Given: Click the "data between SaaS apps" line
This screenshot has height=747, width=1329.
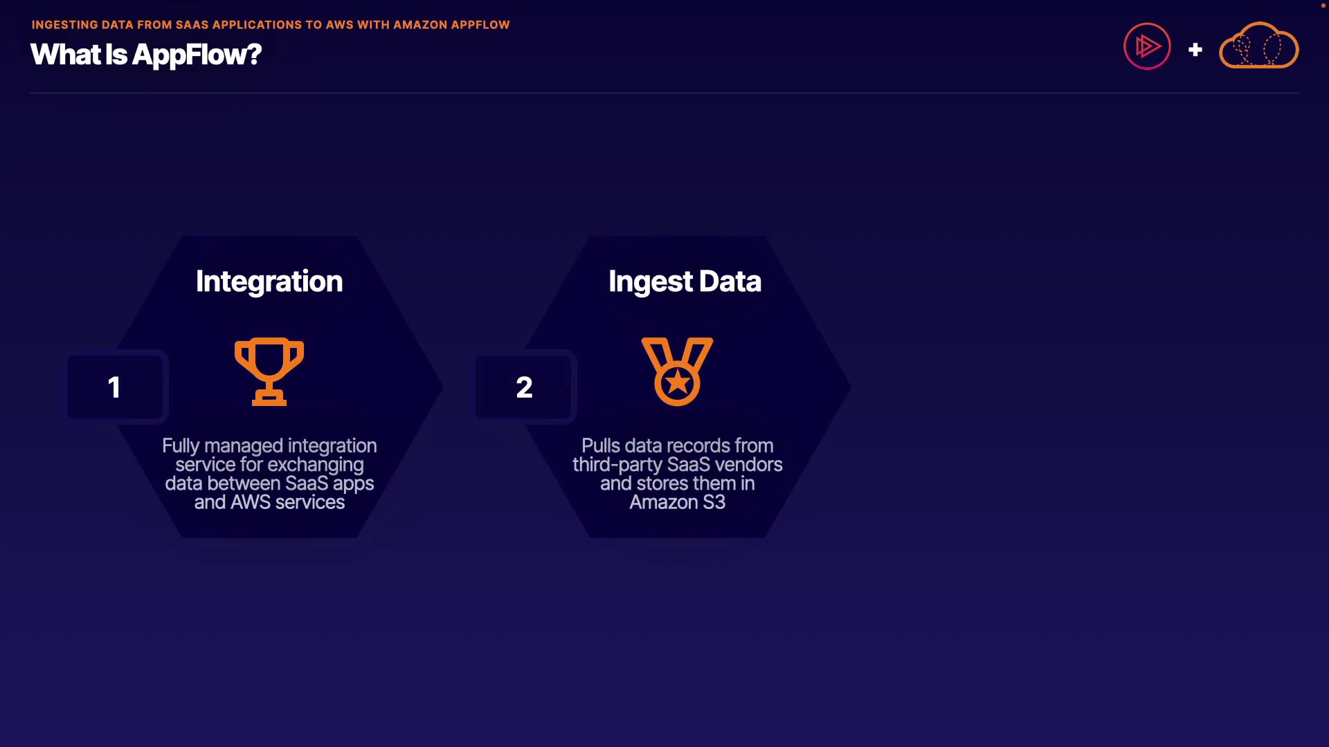Looking at the screenshot, I should (x=269, y=483).
